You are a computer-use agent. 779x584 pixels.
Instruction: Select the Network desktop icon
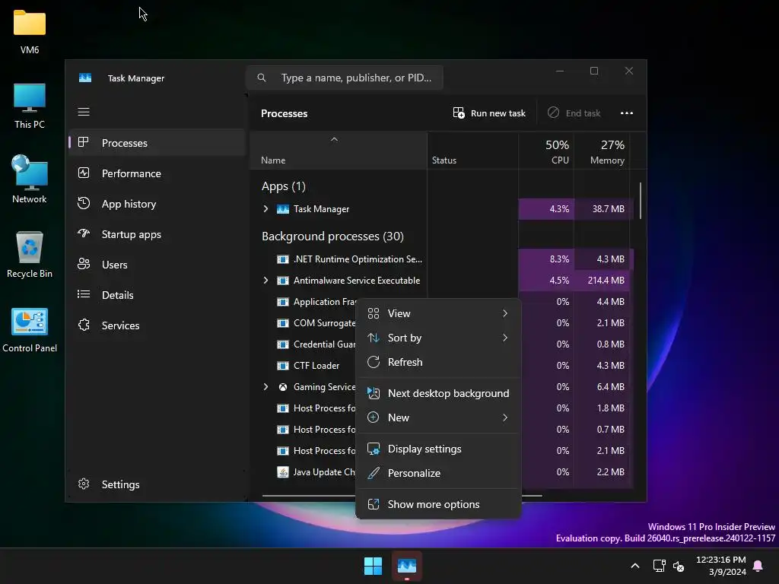click(x=30, y=179)
